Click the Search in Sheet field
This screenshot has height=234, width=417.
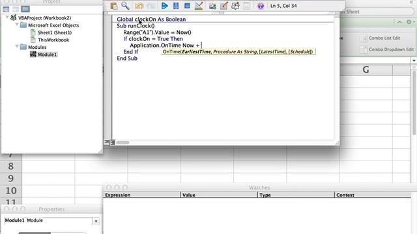377,12
